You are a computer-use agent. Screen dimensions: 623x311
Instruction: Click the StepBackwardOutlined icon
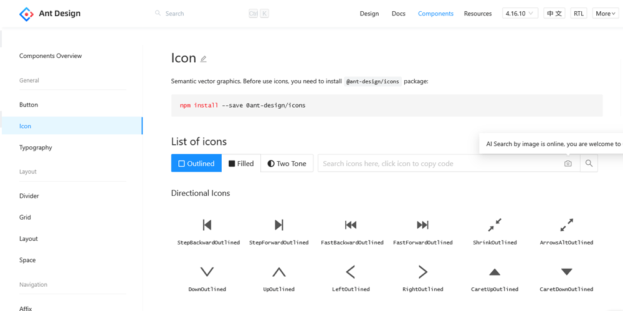coord(207,225)
